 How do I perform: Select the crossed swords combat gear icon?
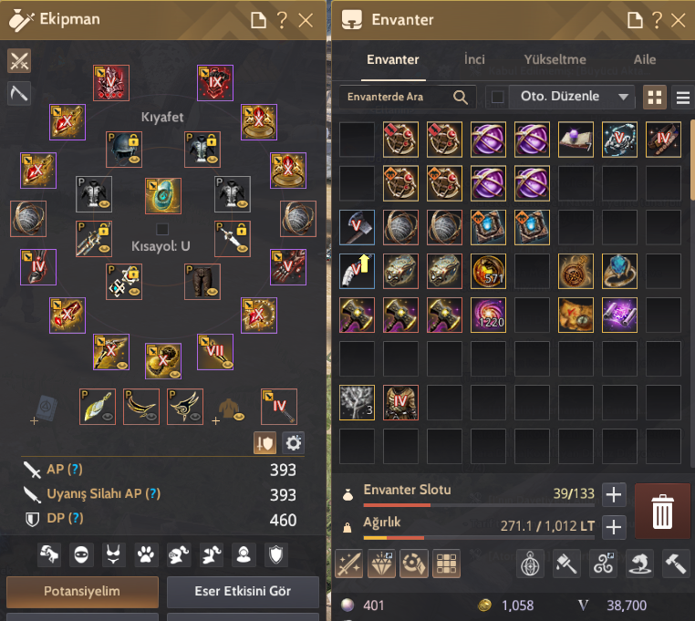[x=19, y=61]
